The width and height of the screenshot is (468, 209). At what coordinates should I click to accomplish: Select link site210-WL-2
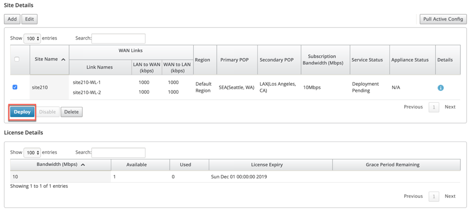[x=86, y=92]
